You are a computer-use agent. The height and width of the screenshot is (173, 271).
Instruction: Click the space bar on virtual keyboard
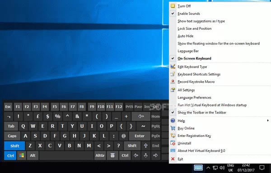tap(66, 155)
